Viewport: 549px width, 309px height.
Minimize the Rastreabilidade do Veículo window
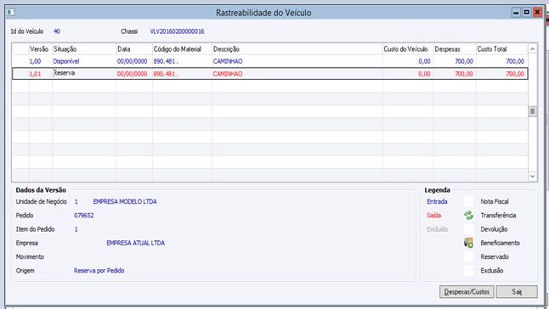tap(516, 13)
